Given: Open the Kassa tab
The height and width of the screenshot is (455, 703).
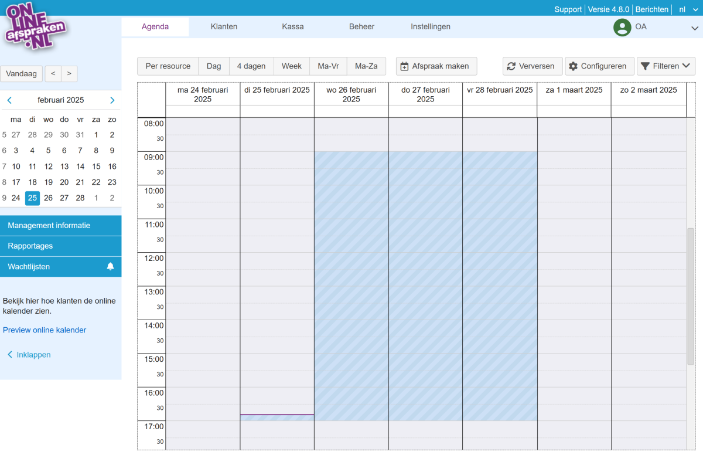Looking at the screenshot, I should [x=293, y=26].
